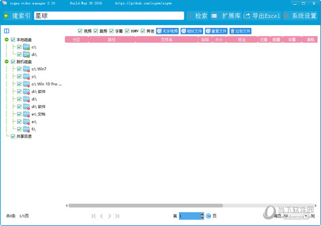Decrease page number with down stepper arrow

pyautogui.click(x=203, y=218)
